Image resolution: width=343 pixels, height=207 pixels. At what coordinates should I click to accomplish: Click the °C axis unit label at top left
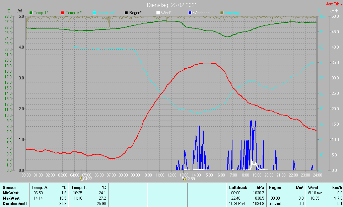[x=8, y=11]
